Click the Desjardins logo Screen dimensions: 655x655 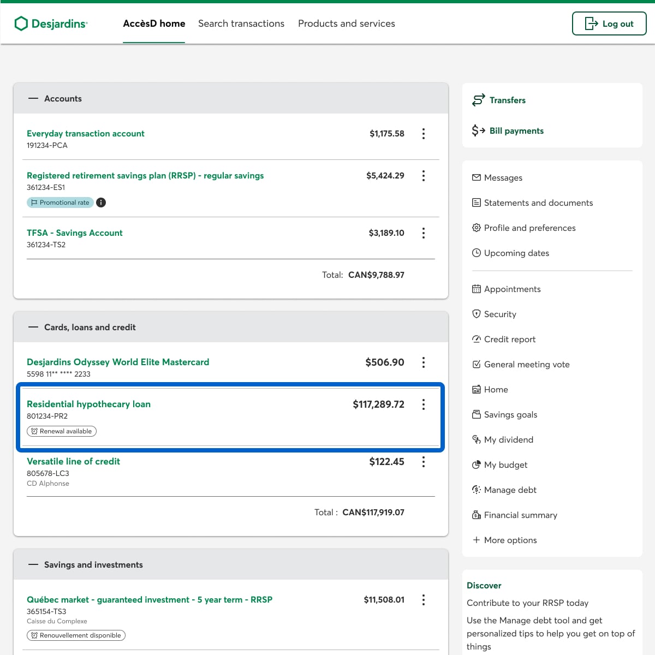pyautogui.click(x=51, y=23)
